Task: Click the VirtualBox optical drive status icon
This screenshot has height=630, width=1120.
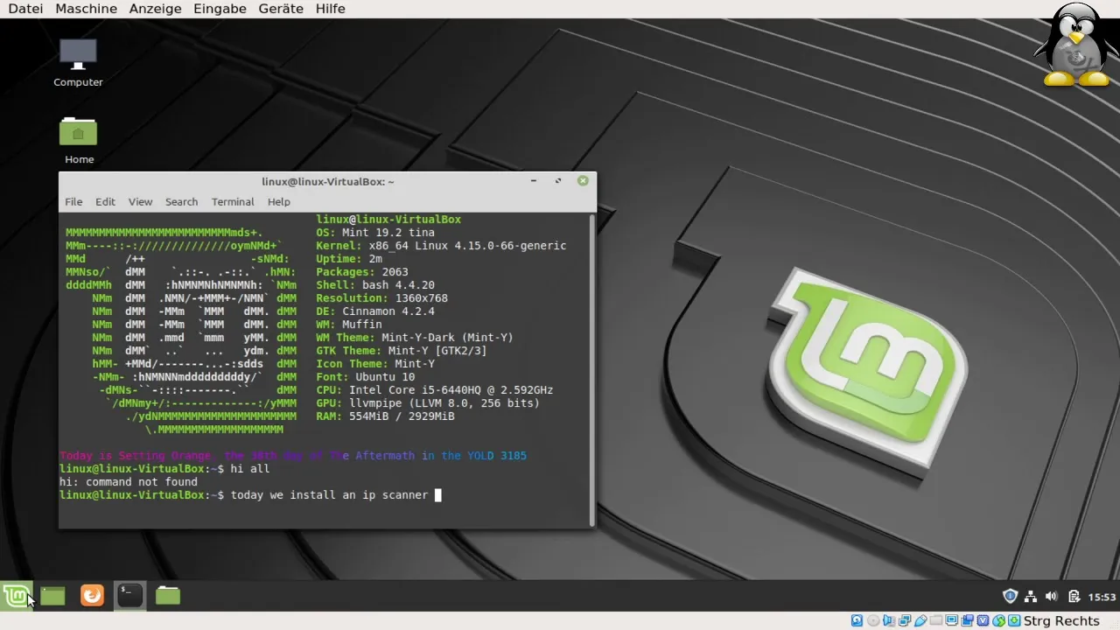Action: point(873,620)
